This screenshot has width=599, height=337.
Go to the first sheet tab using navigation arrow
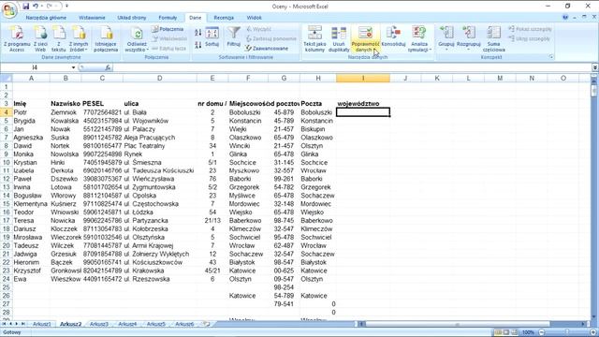click(4, 324)
